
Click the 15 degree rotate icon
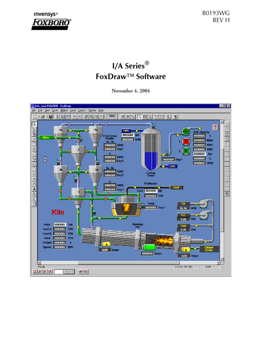(35, 272)
